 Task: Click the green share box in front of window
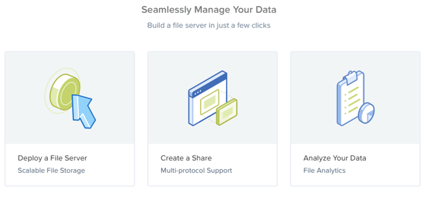226,112
